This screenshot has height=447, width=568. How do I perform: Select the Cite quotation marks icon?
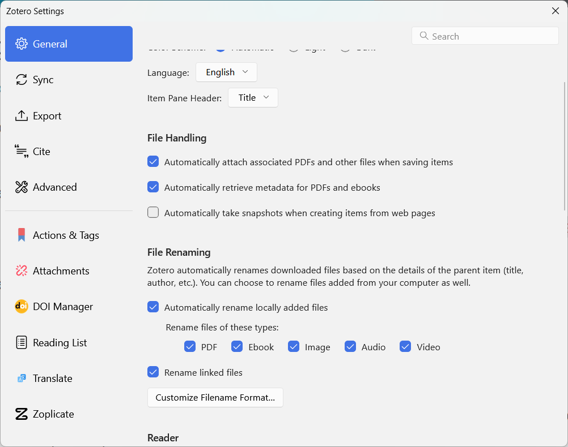point(22,152)
